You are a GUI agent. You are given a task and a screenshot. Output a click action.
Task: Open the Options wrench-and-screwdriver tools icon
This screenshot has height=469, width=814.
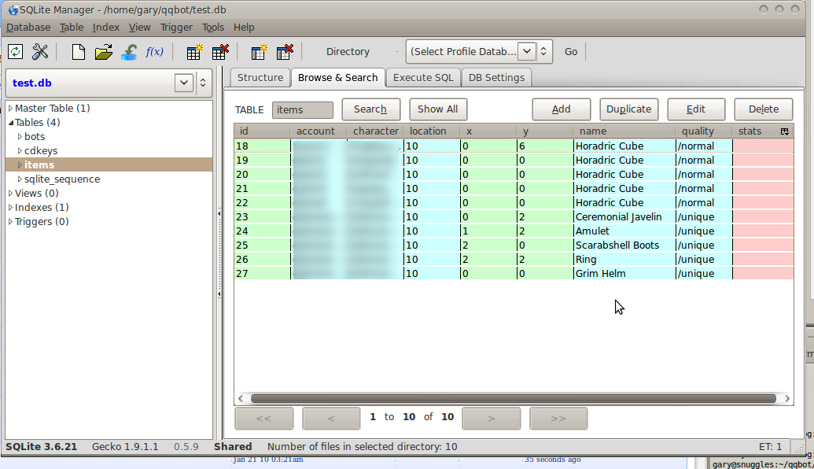click(x=40, y=52)
